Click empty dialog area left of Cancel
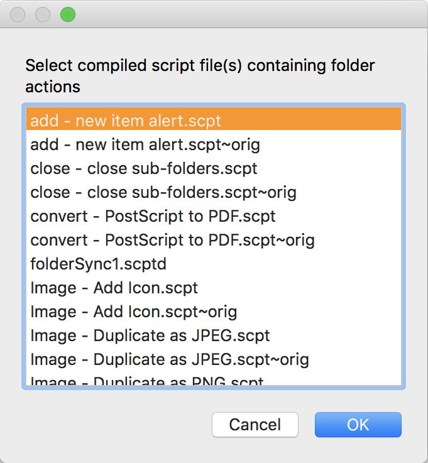The image size is (428, 463). [x=113, y=425]
